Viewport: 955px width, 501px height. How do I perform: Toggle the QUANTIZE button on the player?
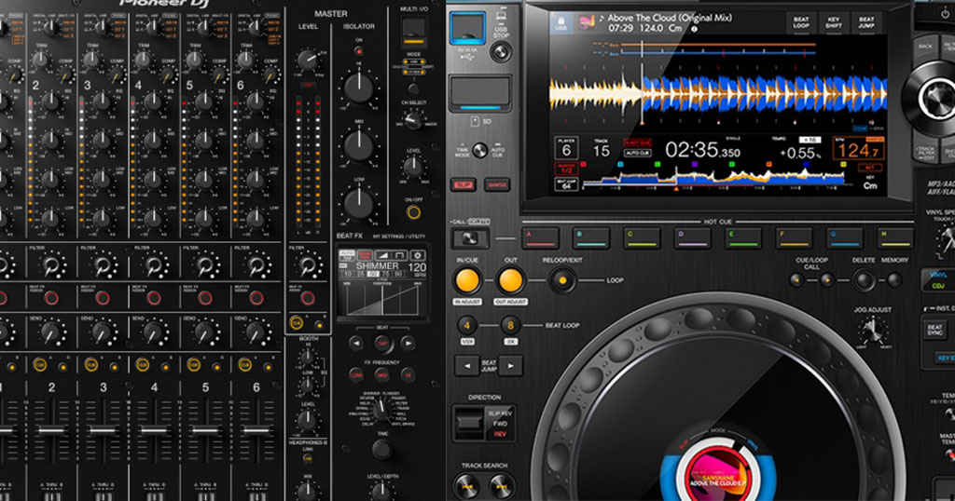click(495, 185)
